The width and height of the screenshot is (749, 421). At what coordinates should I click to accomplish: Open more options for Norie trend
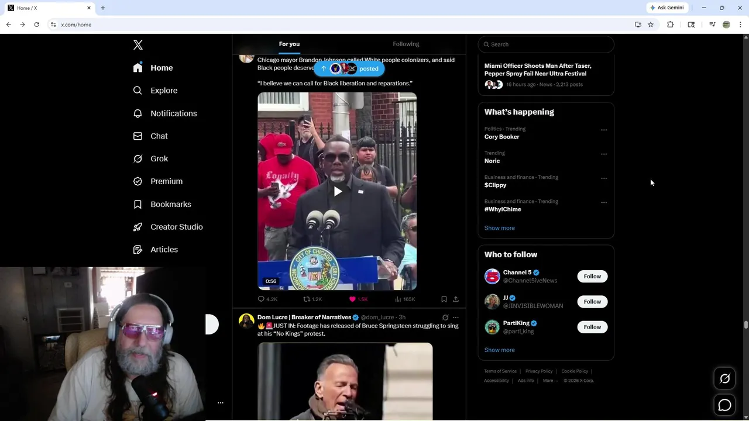pyautogui.click(x=604, y=154)
